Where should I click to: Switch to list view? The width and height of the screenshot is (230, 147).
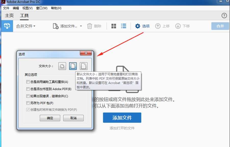tap(124, 26)
